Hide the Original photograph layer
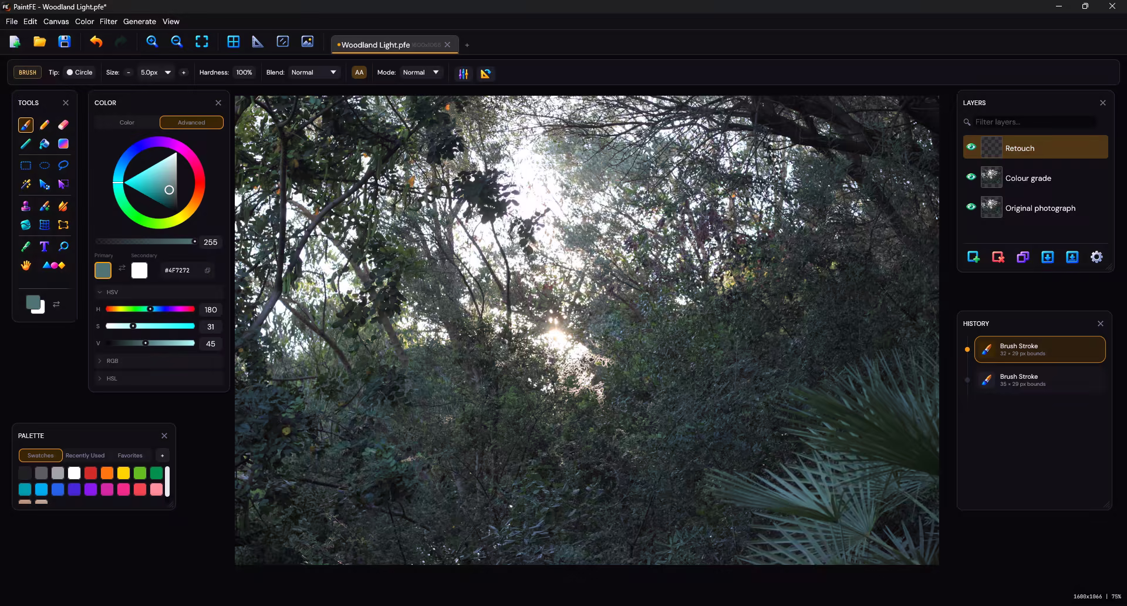The height and width of the screenshot is (606, 1127). 971,207
